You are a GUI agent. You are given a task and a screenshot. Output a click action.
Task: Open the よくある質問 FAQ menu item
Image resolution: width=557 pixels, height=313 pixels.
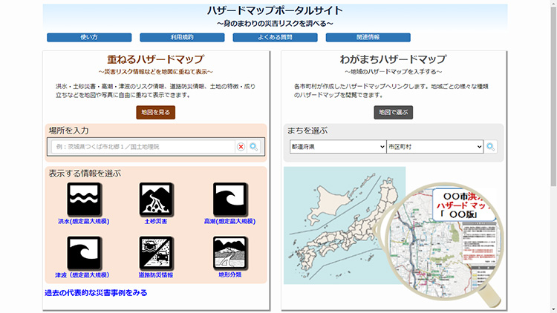(x=274, y=37)
